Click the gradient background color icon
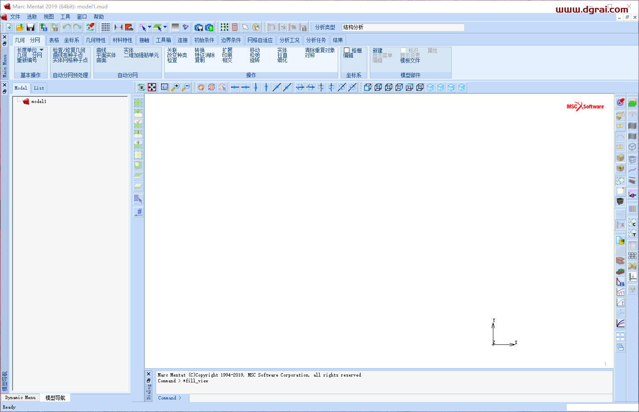The image size is (639, 412). click(x=175, y=27)
